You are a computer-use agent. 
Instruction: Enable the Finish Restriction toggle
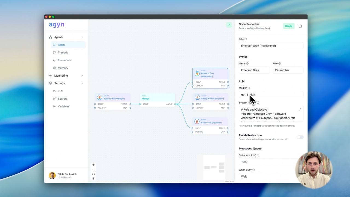300,137
